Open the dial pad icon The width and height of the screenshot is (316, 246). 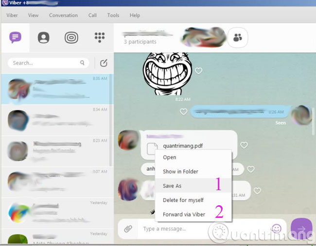tap(100, 37)
